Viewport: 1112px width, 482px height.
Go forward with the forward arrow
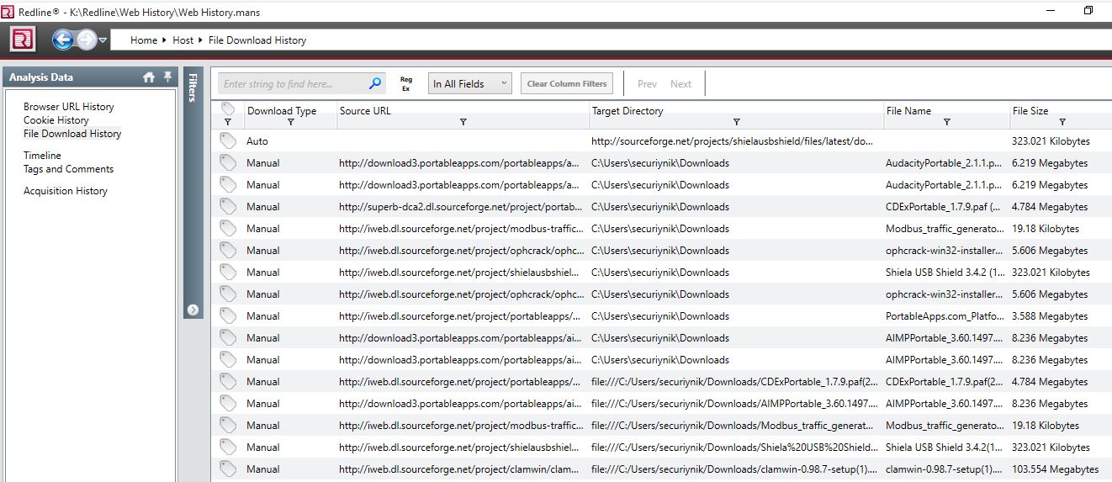tap(86, 40)
